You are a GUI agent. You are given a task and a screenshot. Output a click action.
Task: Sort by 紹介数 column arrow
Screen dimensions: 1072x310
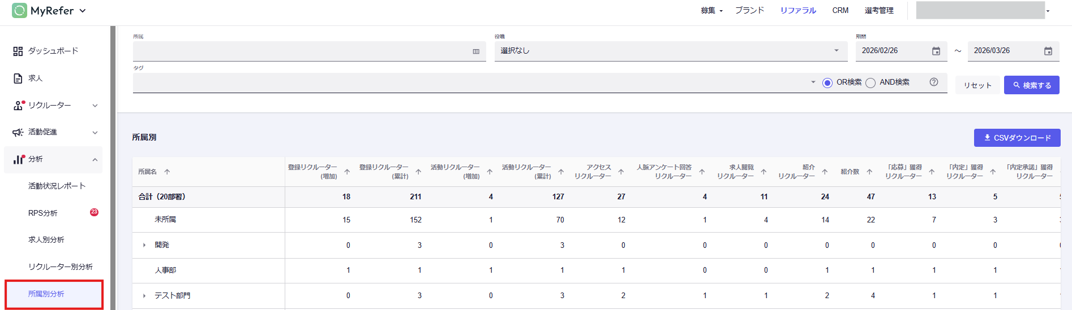pos(869,172)
